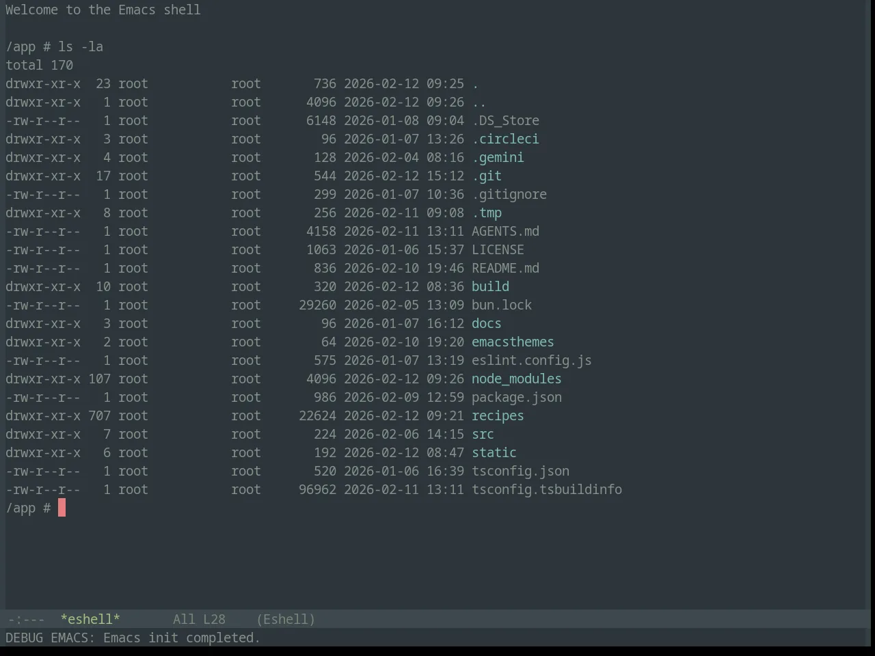Click the 'total 170' output line

tap(40, 65)
